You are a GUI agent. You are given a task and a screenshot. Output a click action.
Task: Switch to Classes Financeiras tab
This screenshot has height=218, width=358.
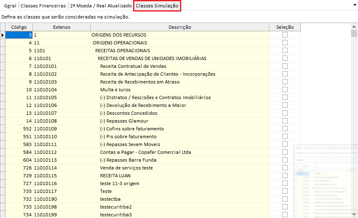(x=43, y=6)
